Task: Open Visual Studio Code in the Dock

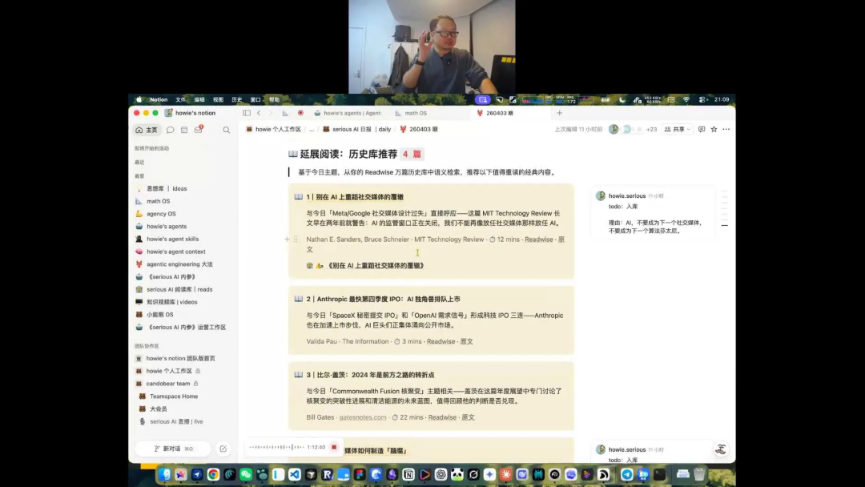Action: point(295,474)
